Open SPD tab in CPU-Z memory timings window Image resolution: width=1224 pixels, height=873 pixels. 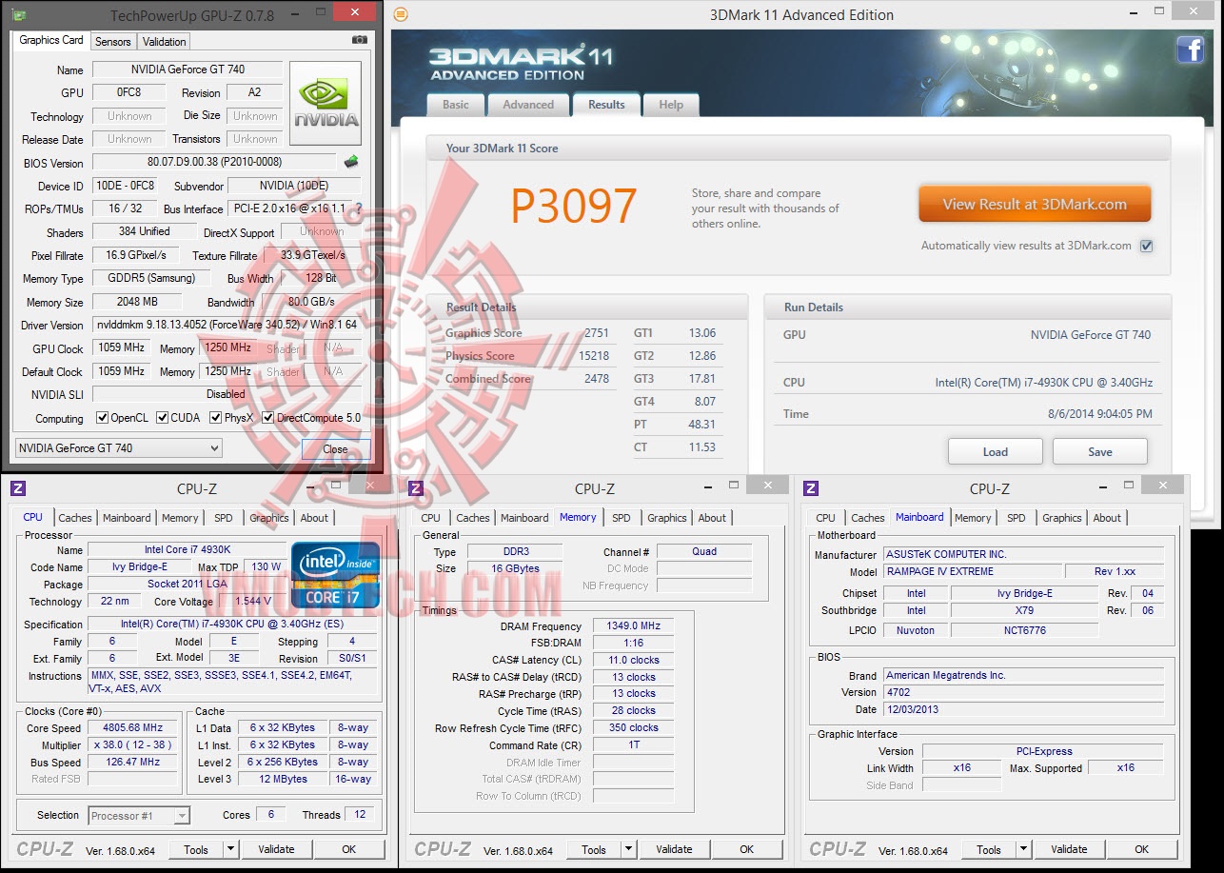622,518
